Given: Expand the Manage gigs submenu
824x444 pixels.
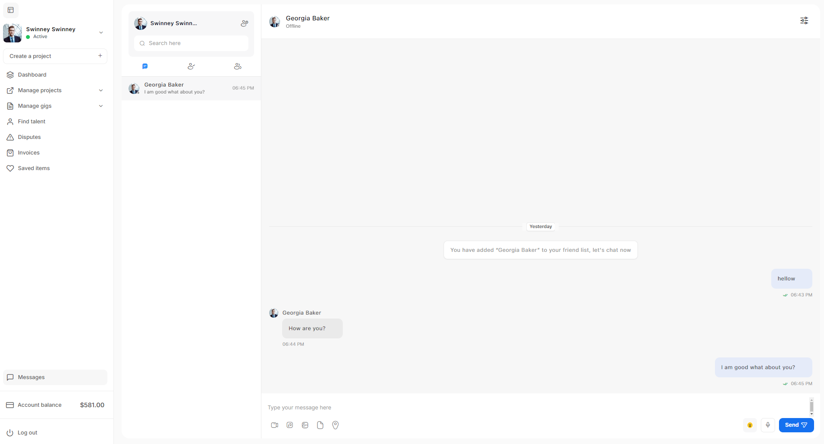Looking at the screenshot, I should [101, 106].
